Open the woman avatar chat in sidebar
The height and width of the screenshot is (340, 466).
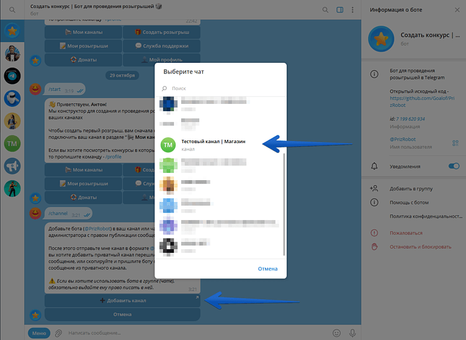[12, 121]
